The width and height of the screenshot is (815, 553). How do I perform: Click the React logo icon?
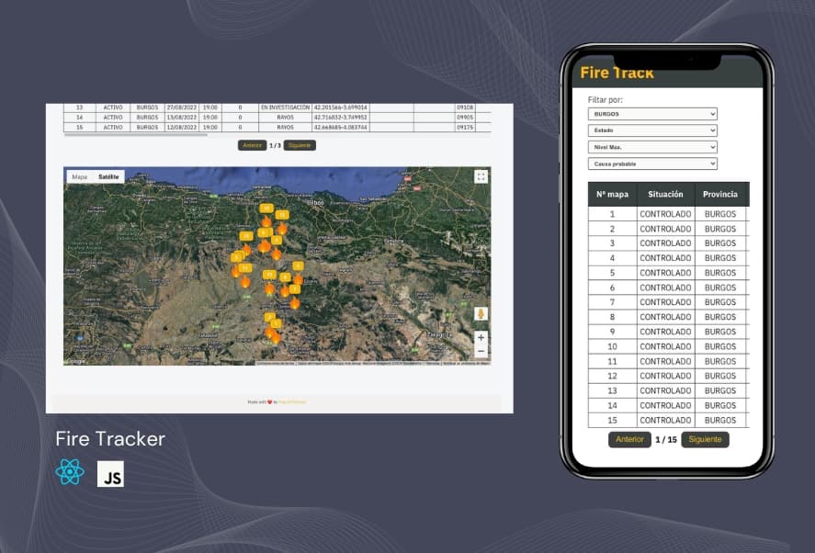pos(70,472)
